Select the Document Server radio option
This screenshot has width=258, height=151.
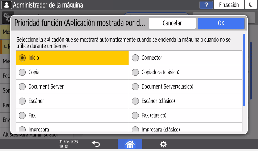point(22,87)
